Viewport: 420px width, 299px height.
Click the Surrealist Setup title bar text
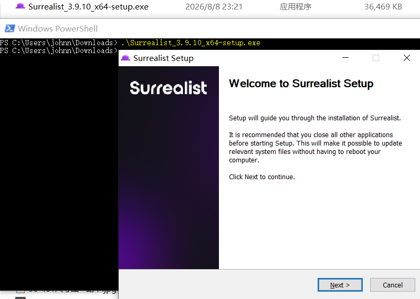(x=163, y=58)
